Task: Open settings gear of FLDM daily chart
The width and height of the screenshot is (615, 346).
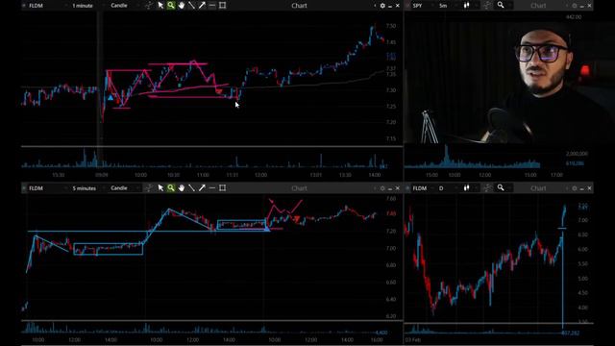Action: 575,188
